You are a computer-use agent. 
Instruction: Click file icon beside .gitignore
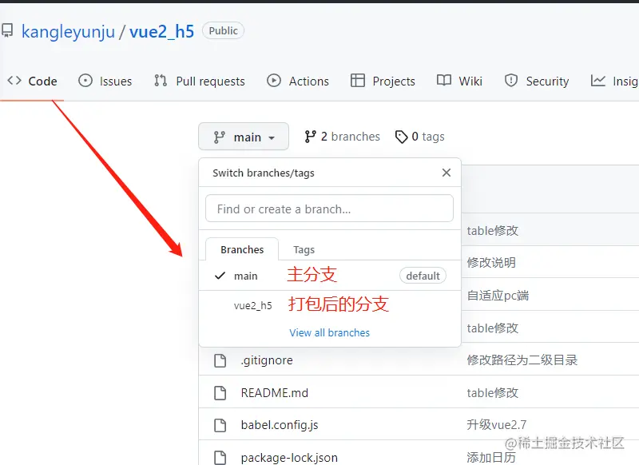click(x=220, y=360)
